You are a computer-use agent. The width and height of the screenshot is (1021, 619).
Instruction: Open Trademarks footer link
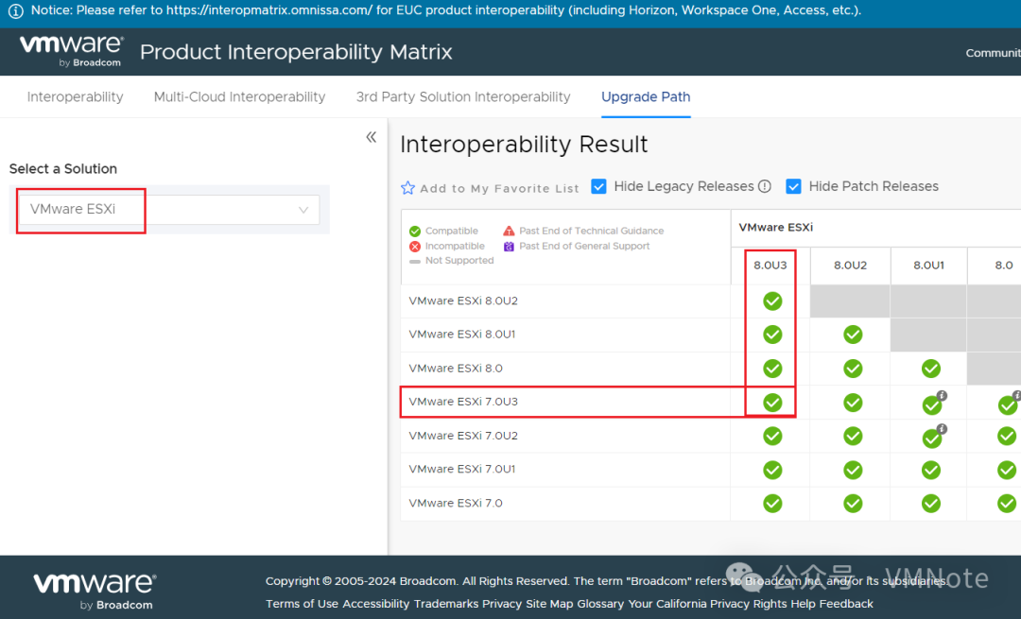point(446,604)
